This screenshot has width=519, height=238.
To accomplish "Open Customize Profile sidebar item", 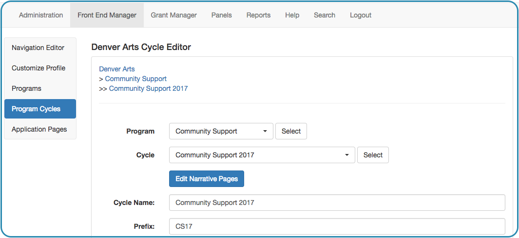I will point(40,68).
